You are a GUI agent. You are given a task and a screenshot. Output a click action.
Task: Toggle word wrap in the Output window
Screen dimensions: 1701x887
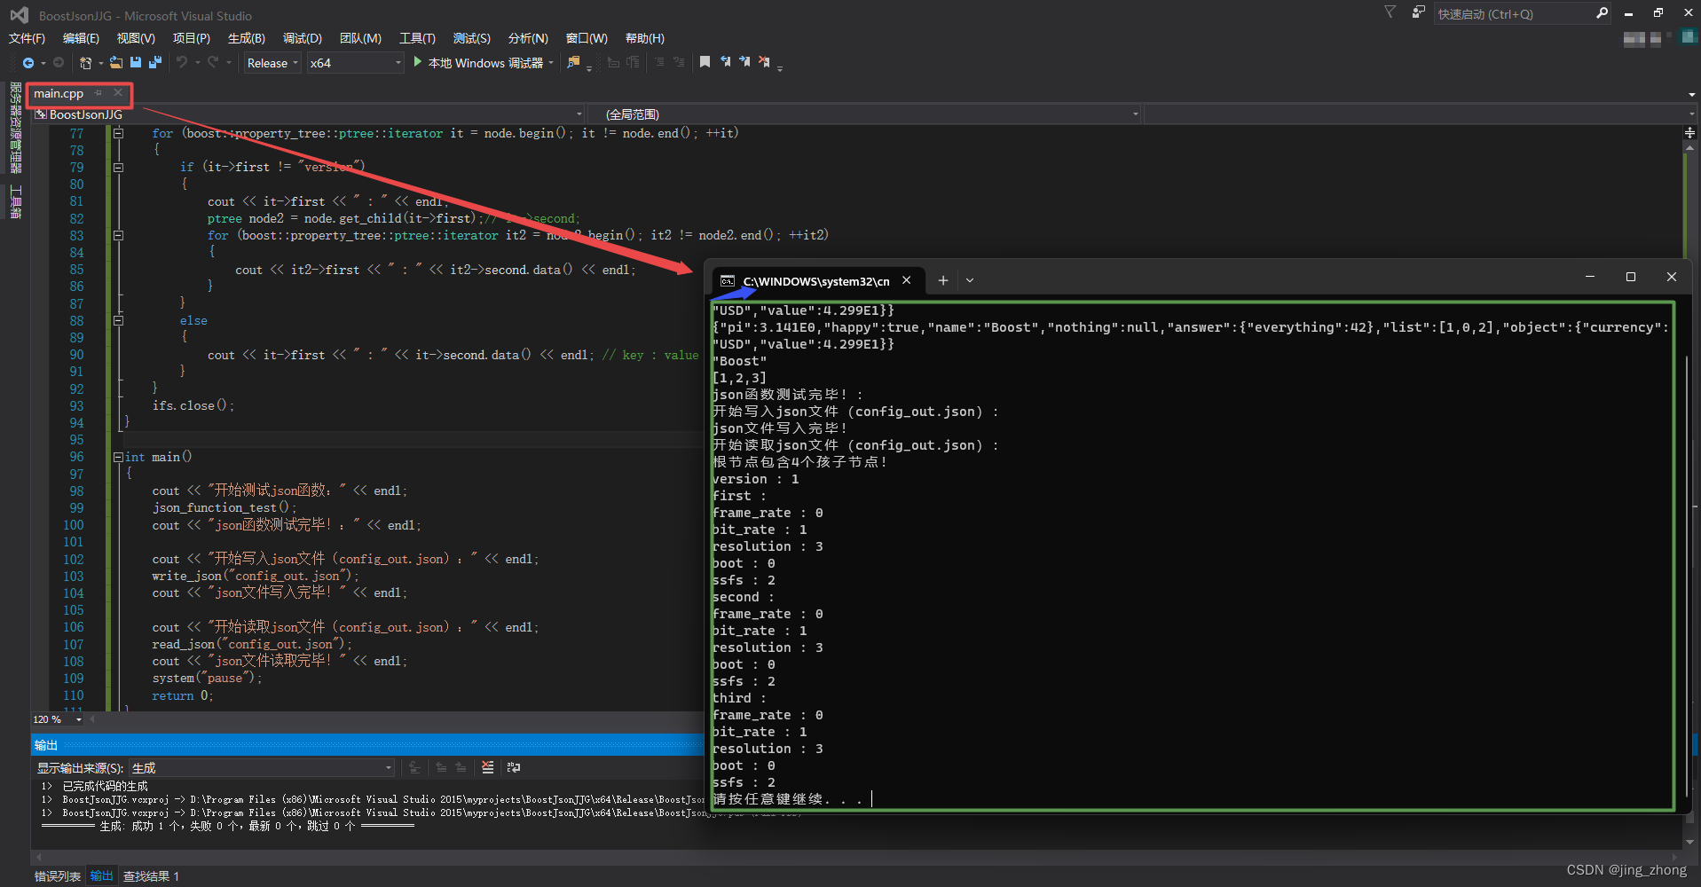point(514,767)
